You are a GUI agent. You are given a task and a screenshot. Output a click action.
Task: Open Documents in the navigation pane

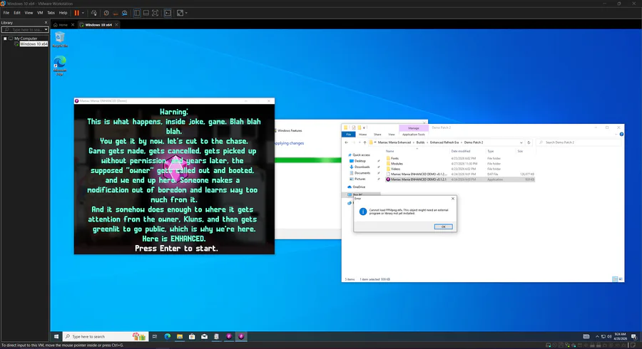362,173
